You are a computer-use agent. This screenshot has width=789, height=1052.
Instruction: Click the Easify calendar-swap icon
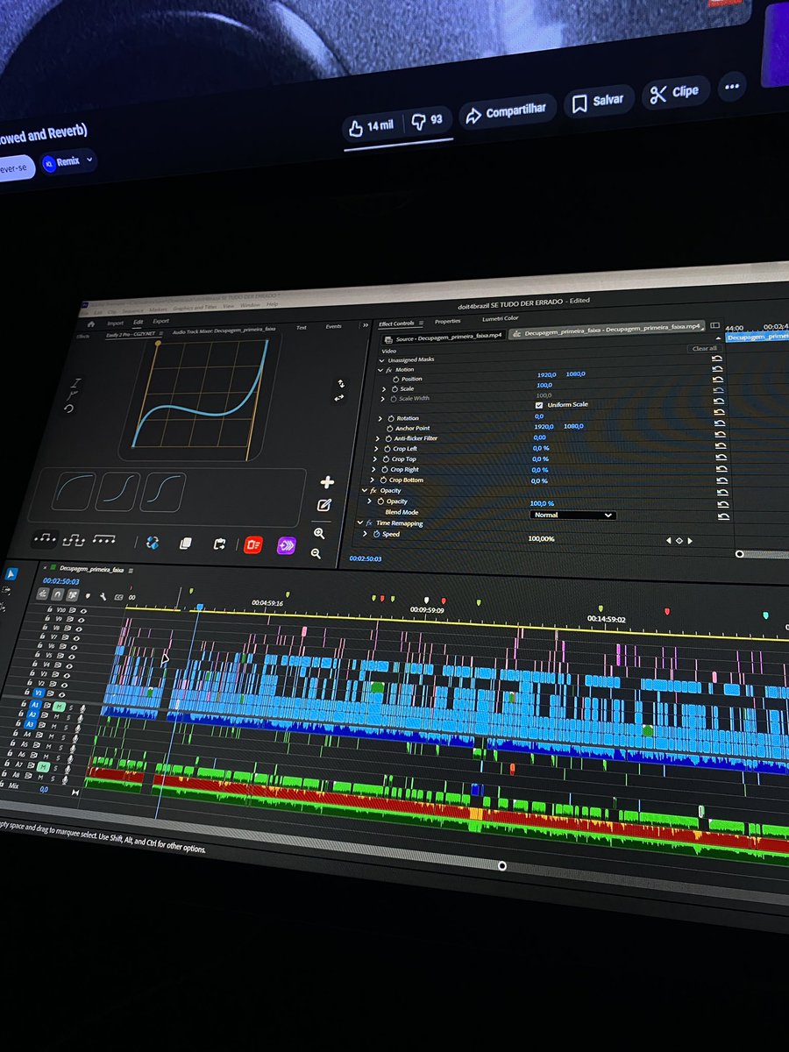coord(219,544)
